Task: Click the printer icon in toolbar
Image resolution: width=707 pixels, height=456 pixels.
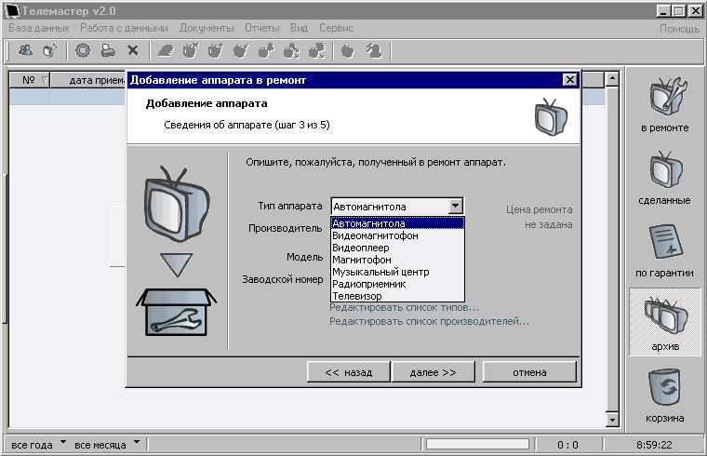Action: coord(108,50)
